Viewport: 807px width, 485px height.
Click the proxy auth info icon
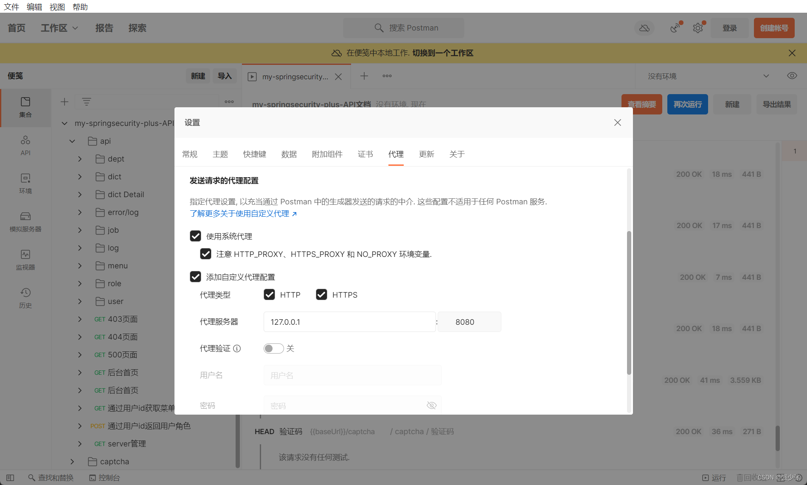point(237,348)
